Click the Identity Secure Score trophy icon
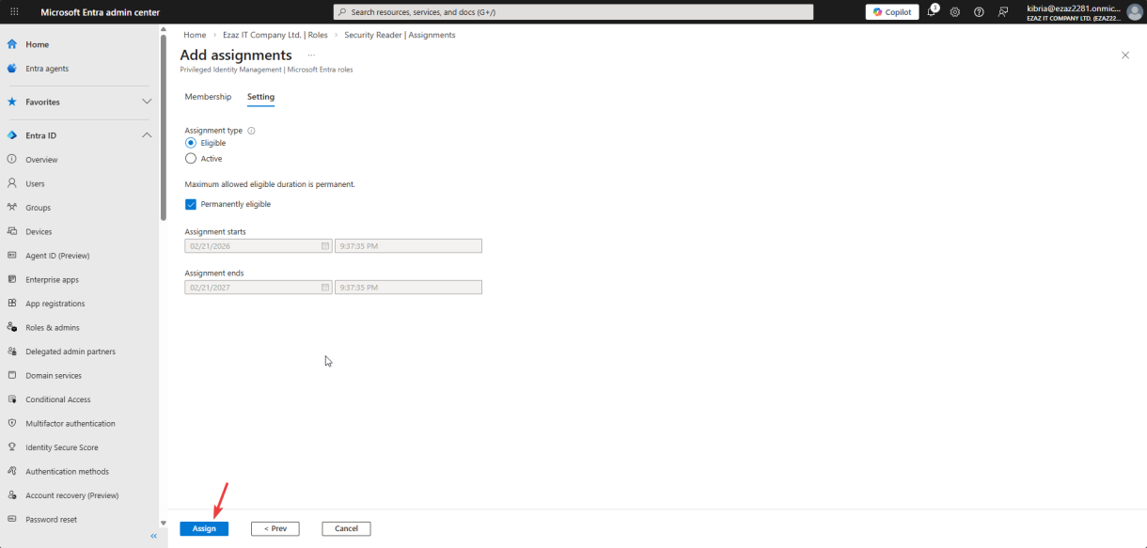The height and width of the screenshot is (548, 1147). (x=12, y=447)
